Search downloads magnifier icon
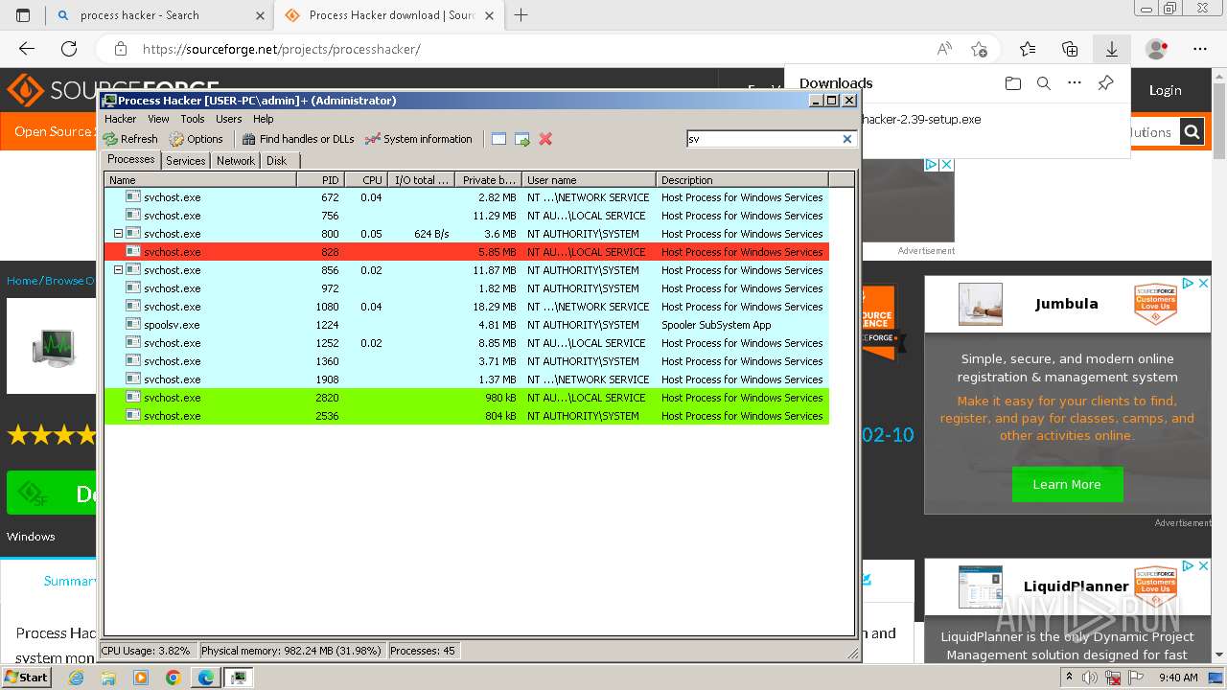The image size is (1227, 690). (x=1044, y=83)
